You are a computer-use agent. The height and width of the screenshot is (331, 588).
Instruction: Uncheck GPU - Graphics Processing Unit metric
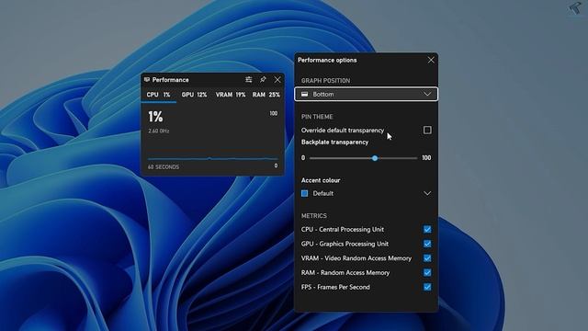click(427, 244)
